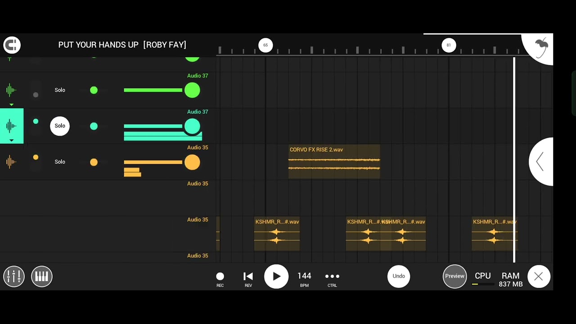
Task: Open the side panel with the left-pointing arrow
Action: tap(540, 162)
